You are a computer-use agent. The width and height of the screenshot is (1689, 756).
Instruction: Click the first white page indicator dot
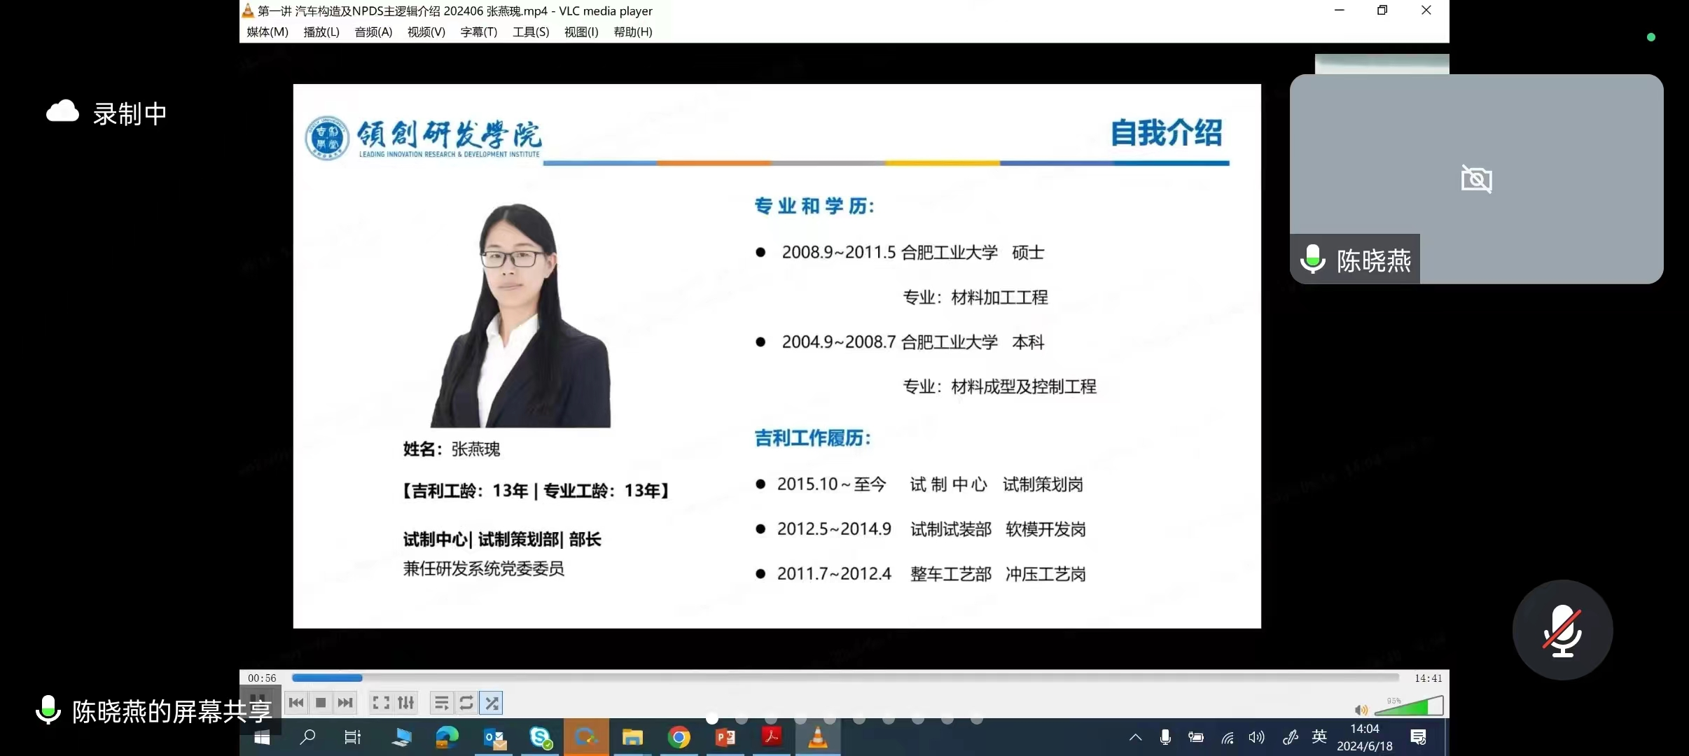712,718
